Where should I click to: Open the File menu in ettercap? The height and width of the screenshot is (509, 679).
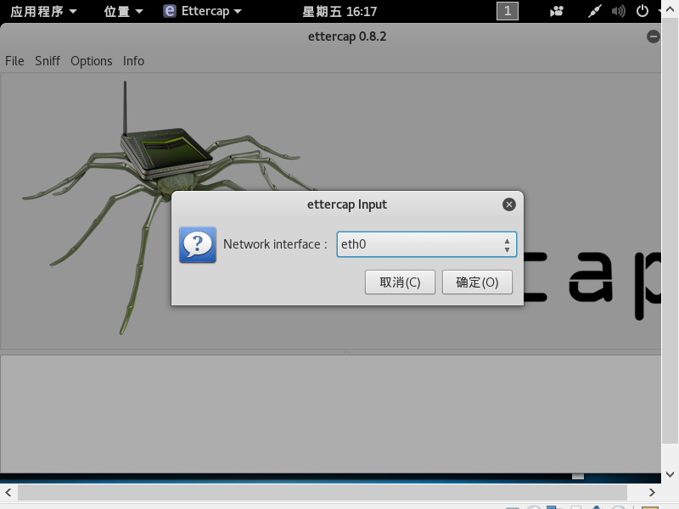point(14,61)
